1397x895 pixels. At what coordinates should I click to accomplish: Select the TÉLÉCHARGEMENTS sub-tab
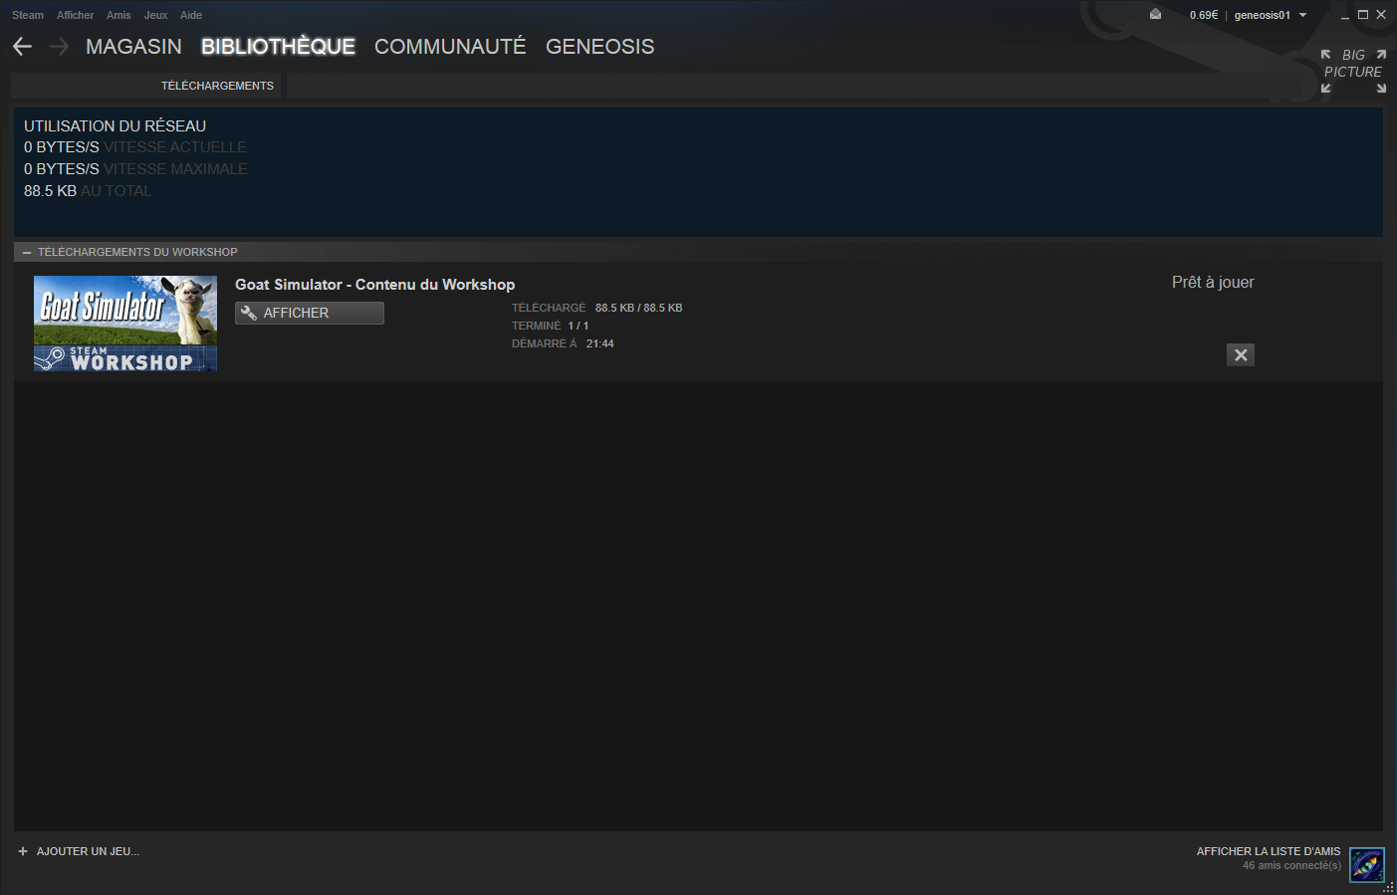pyautogui.click(x=217, y=86)
